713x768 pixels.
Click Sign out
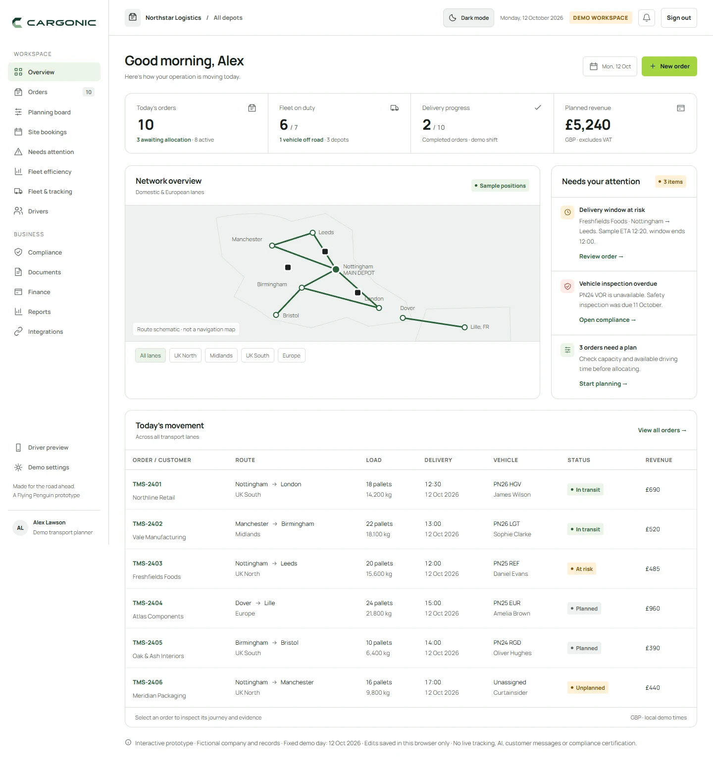pyautogui.click(x=679, y=18)
